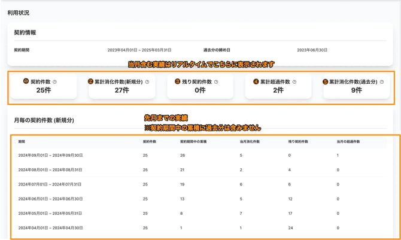Click the number 2 badge on 累計消化件数(新規分)
This screenshot has width=401, height=240.
(x=90, y=81)
